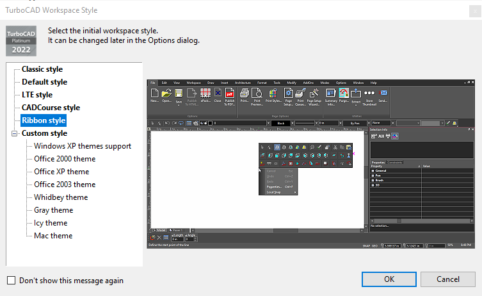Image resolution: width=482 pixels, height=296 pixels.
Task: Choose the Whidbey theme
Action: [x=61, y=197]
